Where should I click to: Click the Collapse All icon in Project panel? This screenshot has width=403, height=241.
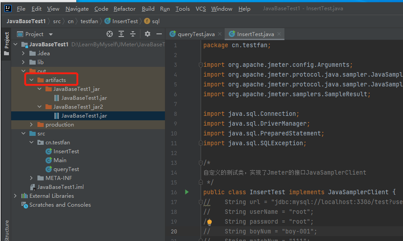point(132,34)
